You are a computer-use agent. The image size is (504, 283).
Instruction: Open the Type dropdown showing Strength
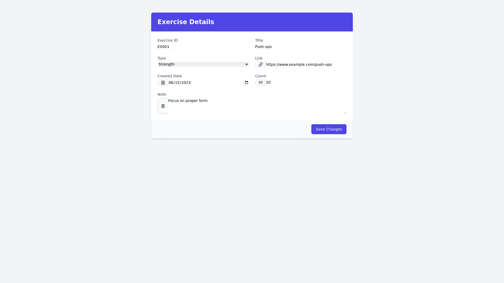pos(203,64)
